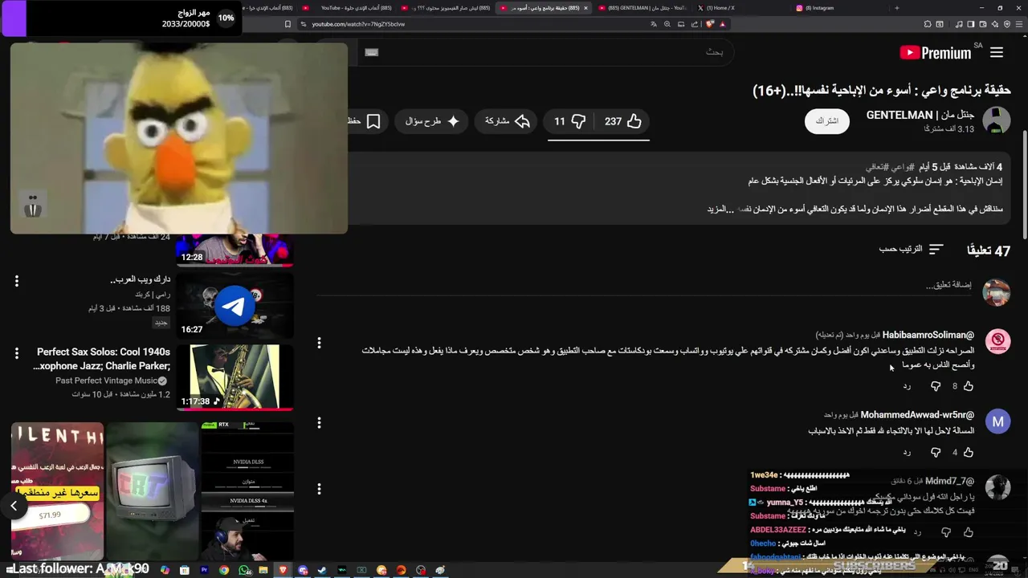Dislike HabibaamroSoliman's comment
This screenshot has width=1028, height=578.
click(x=936, y=386)
